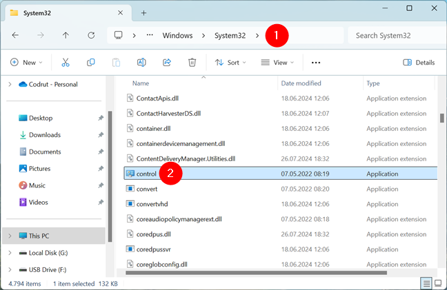
Task: Expand Local Disk (G:) node
Action: (10, 253)
